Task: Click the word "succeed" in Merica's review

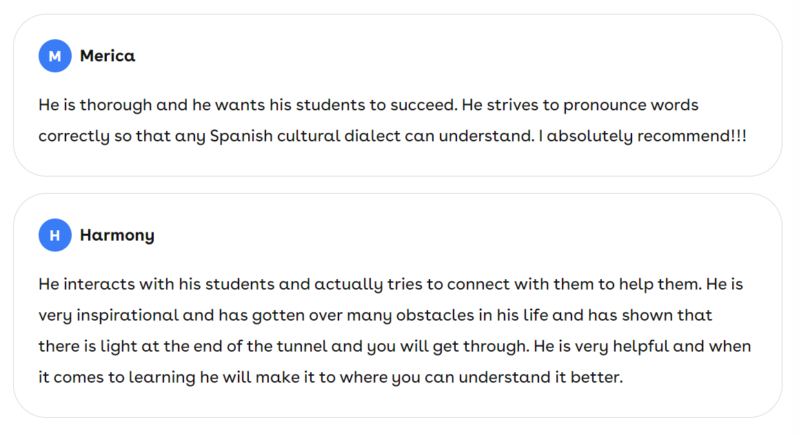Action: pyautogui.click(x=423, y=105)
